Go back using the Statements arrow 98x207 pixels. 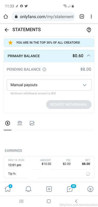pos(7,30)
